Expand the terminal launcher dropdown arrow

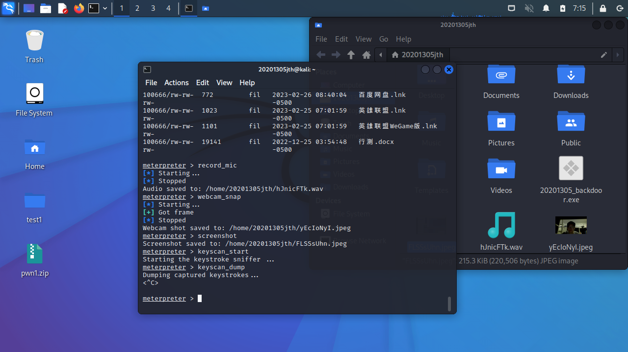pos(105,8)
